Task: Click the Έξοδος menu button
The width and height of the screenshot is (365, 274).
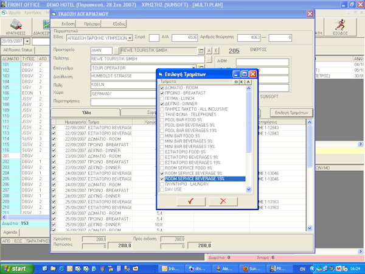Action: tap(114, 24)
